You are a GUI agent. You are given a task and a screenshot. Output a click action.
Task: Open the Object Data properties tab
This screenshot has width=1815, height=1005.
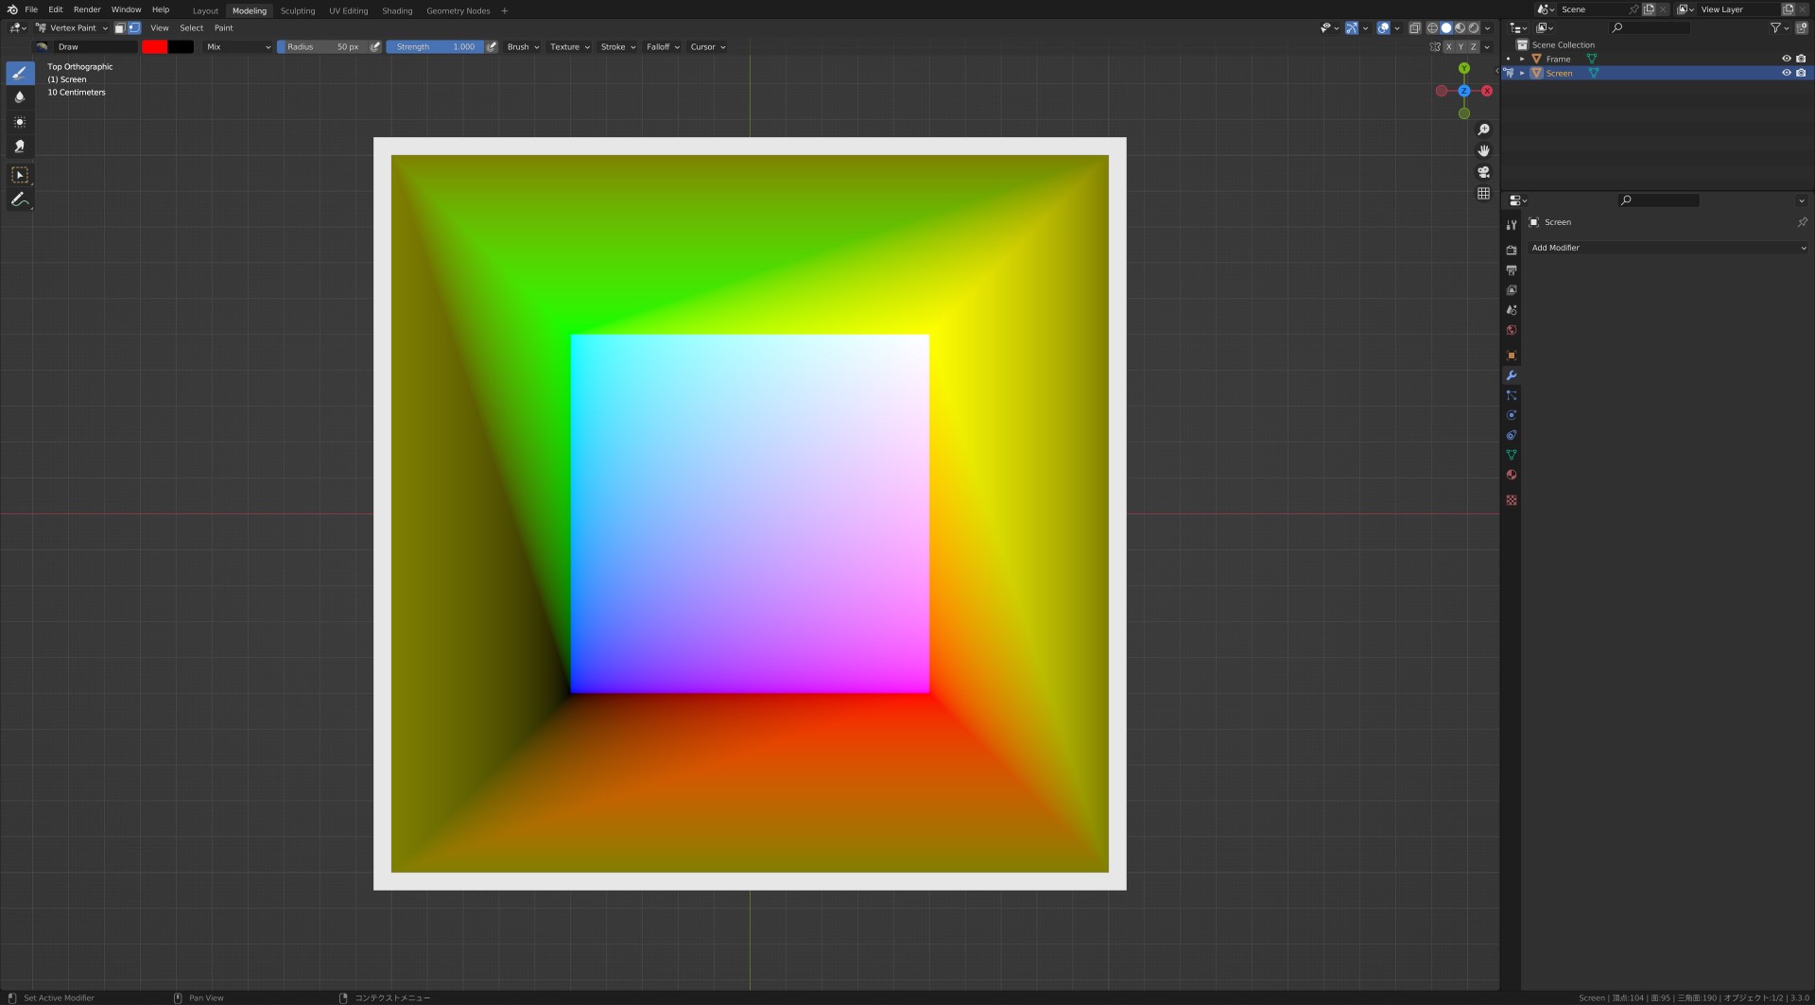coord(1512,456)
